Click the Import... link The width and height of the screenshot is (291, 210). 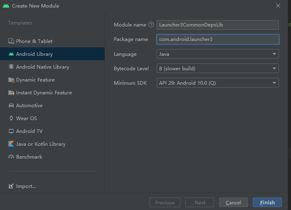tap(26, 186)
